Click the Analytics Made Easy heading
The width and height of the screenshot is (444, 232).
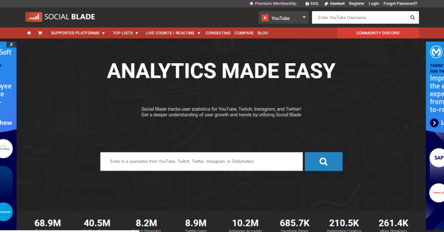[221, 71]
